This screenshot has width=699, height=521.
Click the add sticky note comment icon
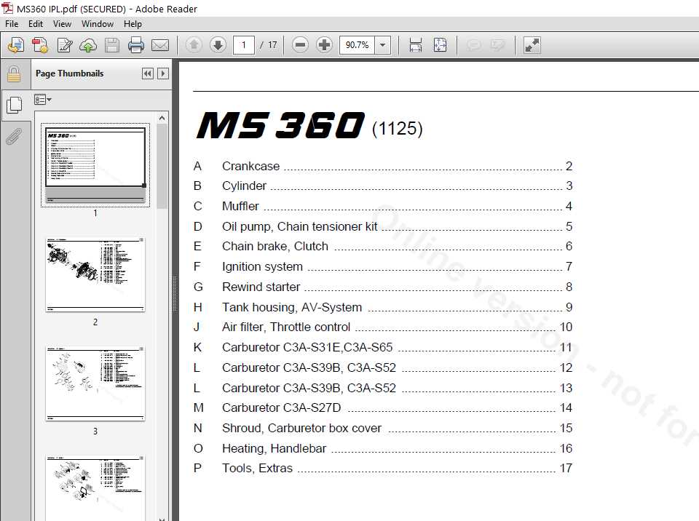[x=473, y=45]
